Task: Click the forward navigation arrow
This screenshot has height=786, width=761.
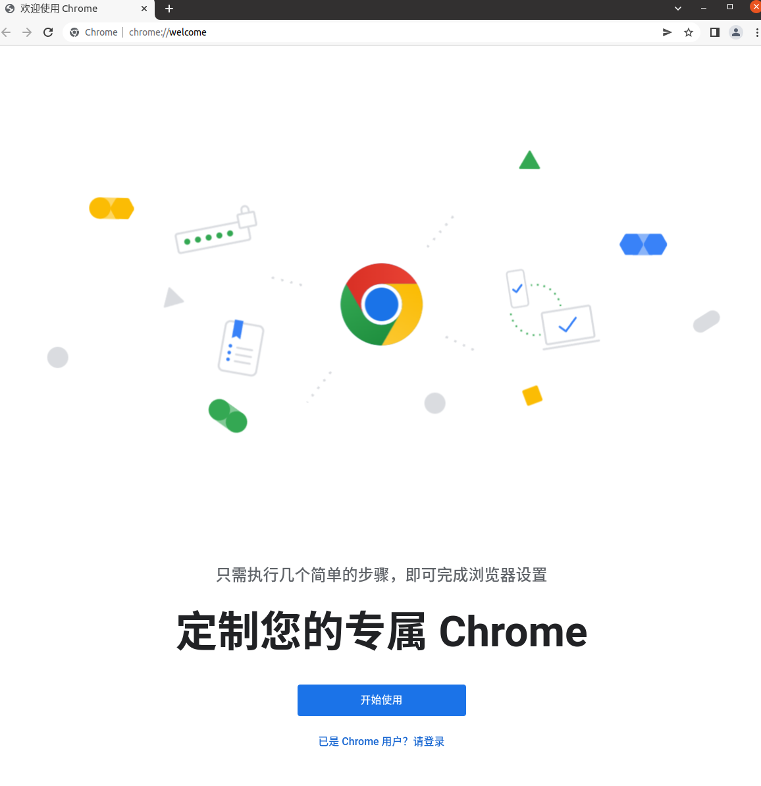Action: click(27, 32)
